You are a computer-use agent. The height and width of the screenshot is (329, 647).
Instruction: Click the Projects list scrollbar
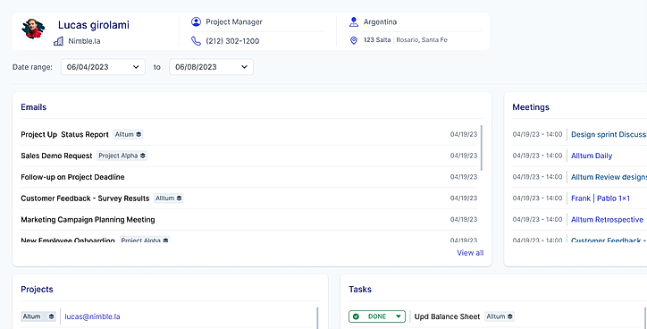[317, 318]
